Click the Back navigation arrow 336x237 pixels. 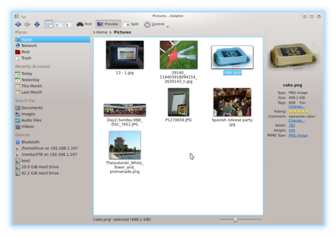pos(18,24)
